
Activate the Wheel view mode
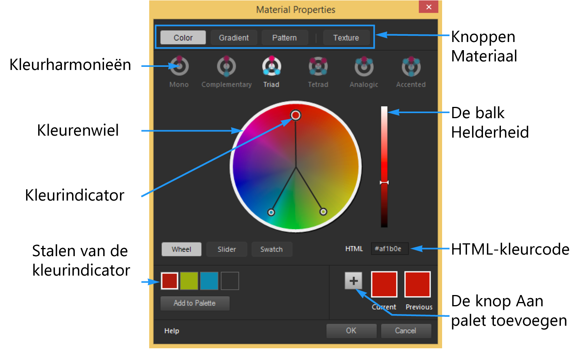tap(182, 249)
